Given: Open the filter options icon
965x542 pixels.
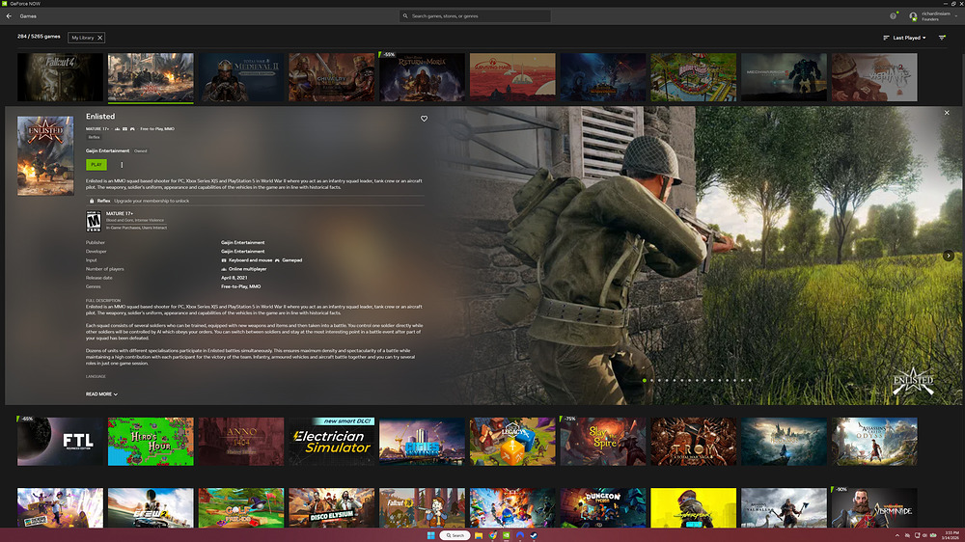Looking at the screenshot, I should (x=942, y=38).
